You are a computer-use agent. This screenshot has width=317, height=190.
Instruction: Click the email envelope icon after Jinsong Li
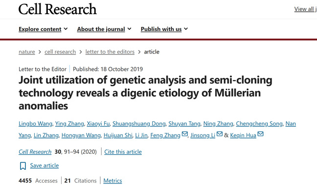220,134
